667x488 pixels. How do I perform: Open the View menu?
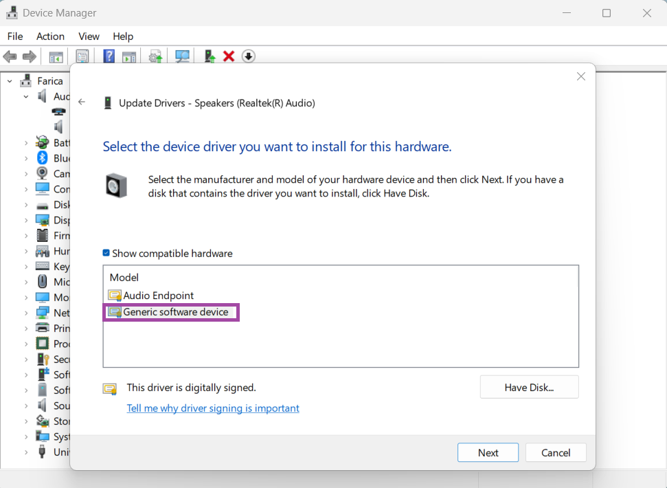[89, 36]
